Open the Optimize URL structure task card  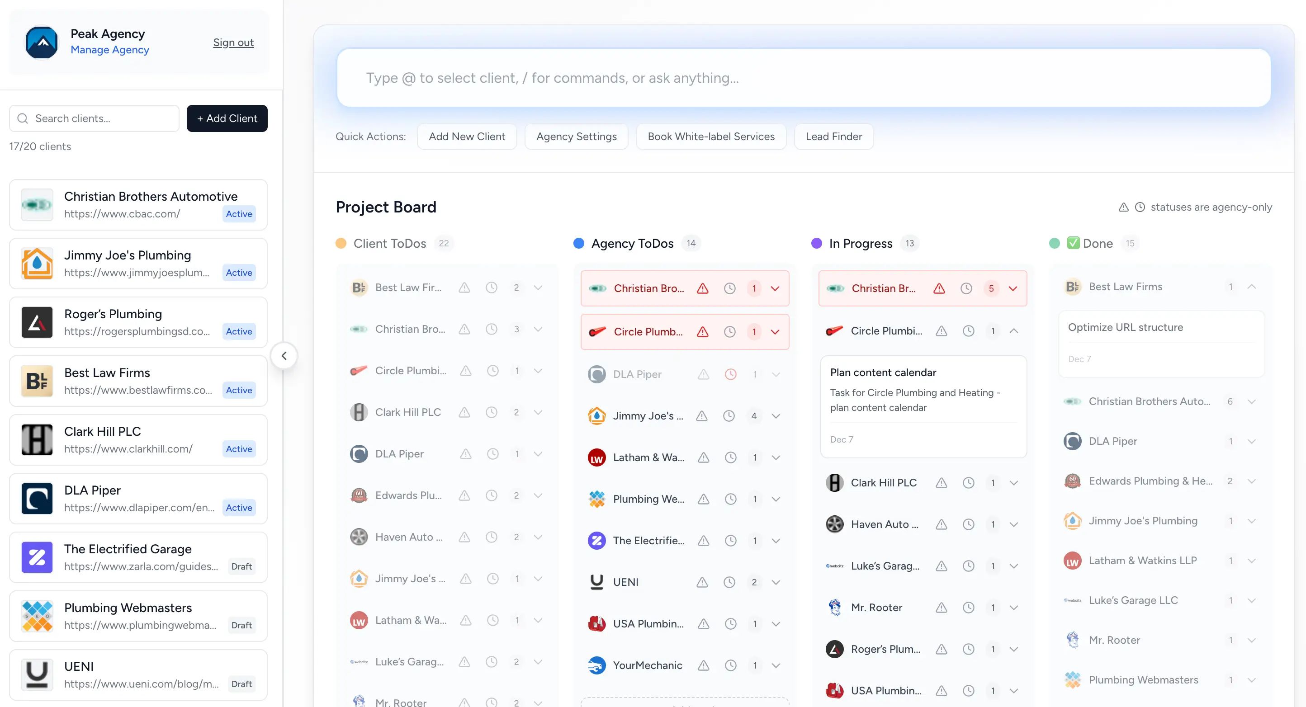click(x=1161, y=344)
